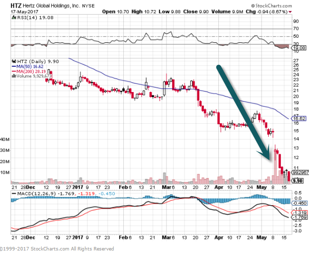Select the High 10.72 value
This screenshot has width=322, height=255.
[x=144, y=12]
